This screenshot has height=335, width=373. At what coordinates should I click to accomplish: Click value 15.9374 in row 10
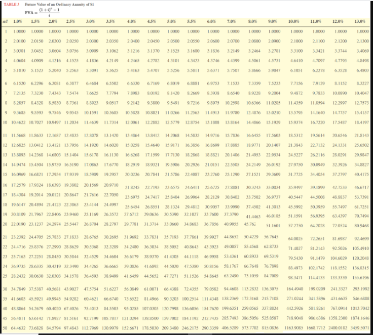click(295, 122)
